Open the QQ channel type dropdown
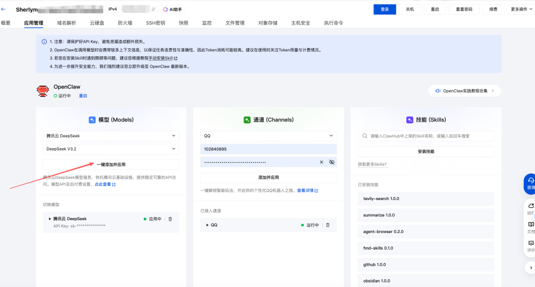Image resolution: width=535 pixels, height=287 pixels. pyautogui.click(x=269, y=136)
